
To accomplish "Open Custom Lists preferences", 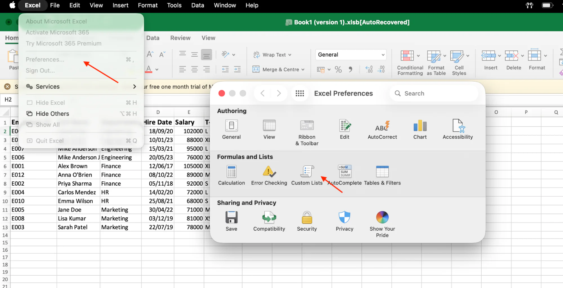I will [x=307, y=175].
